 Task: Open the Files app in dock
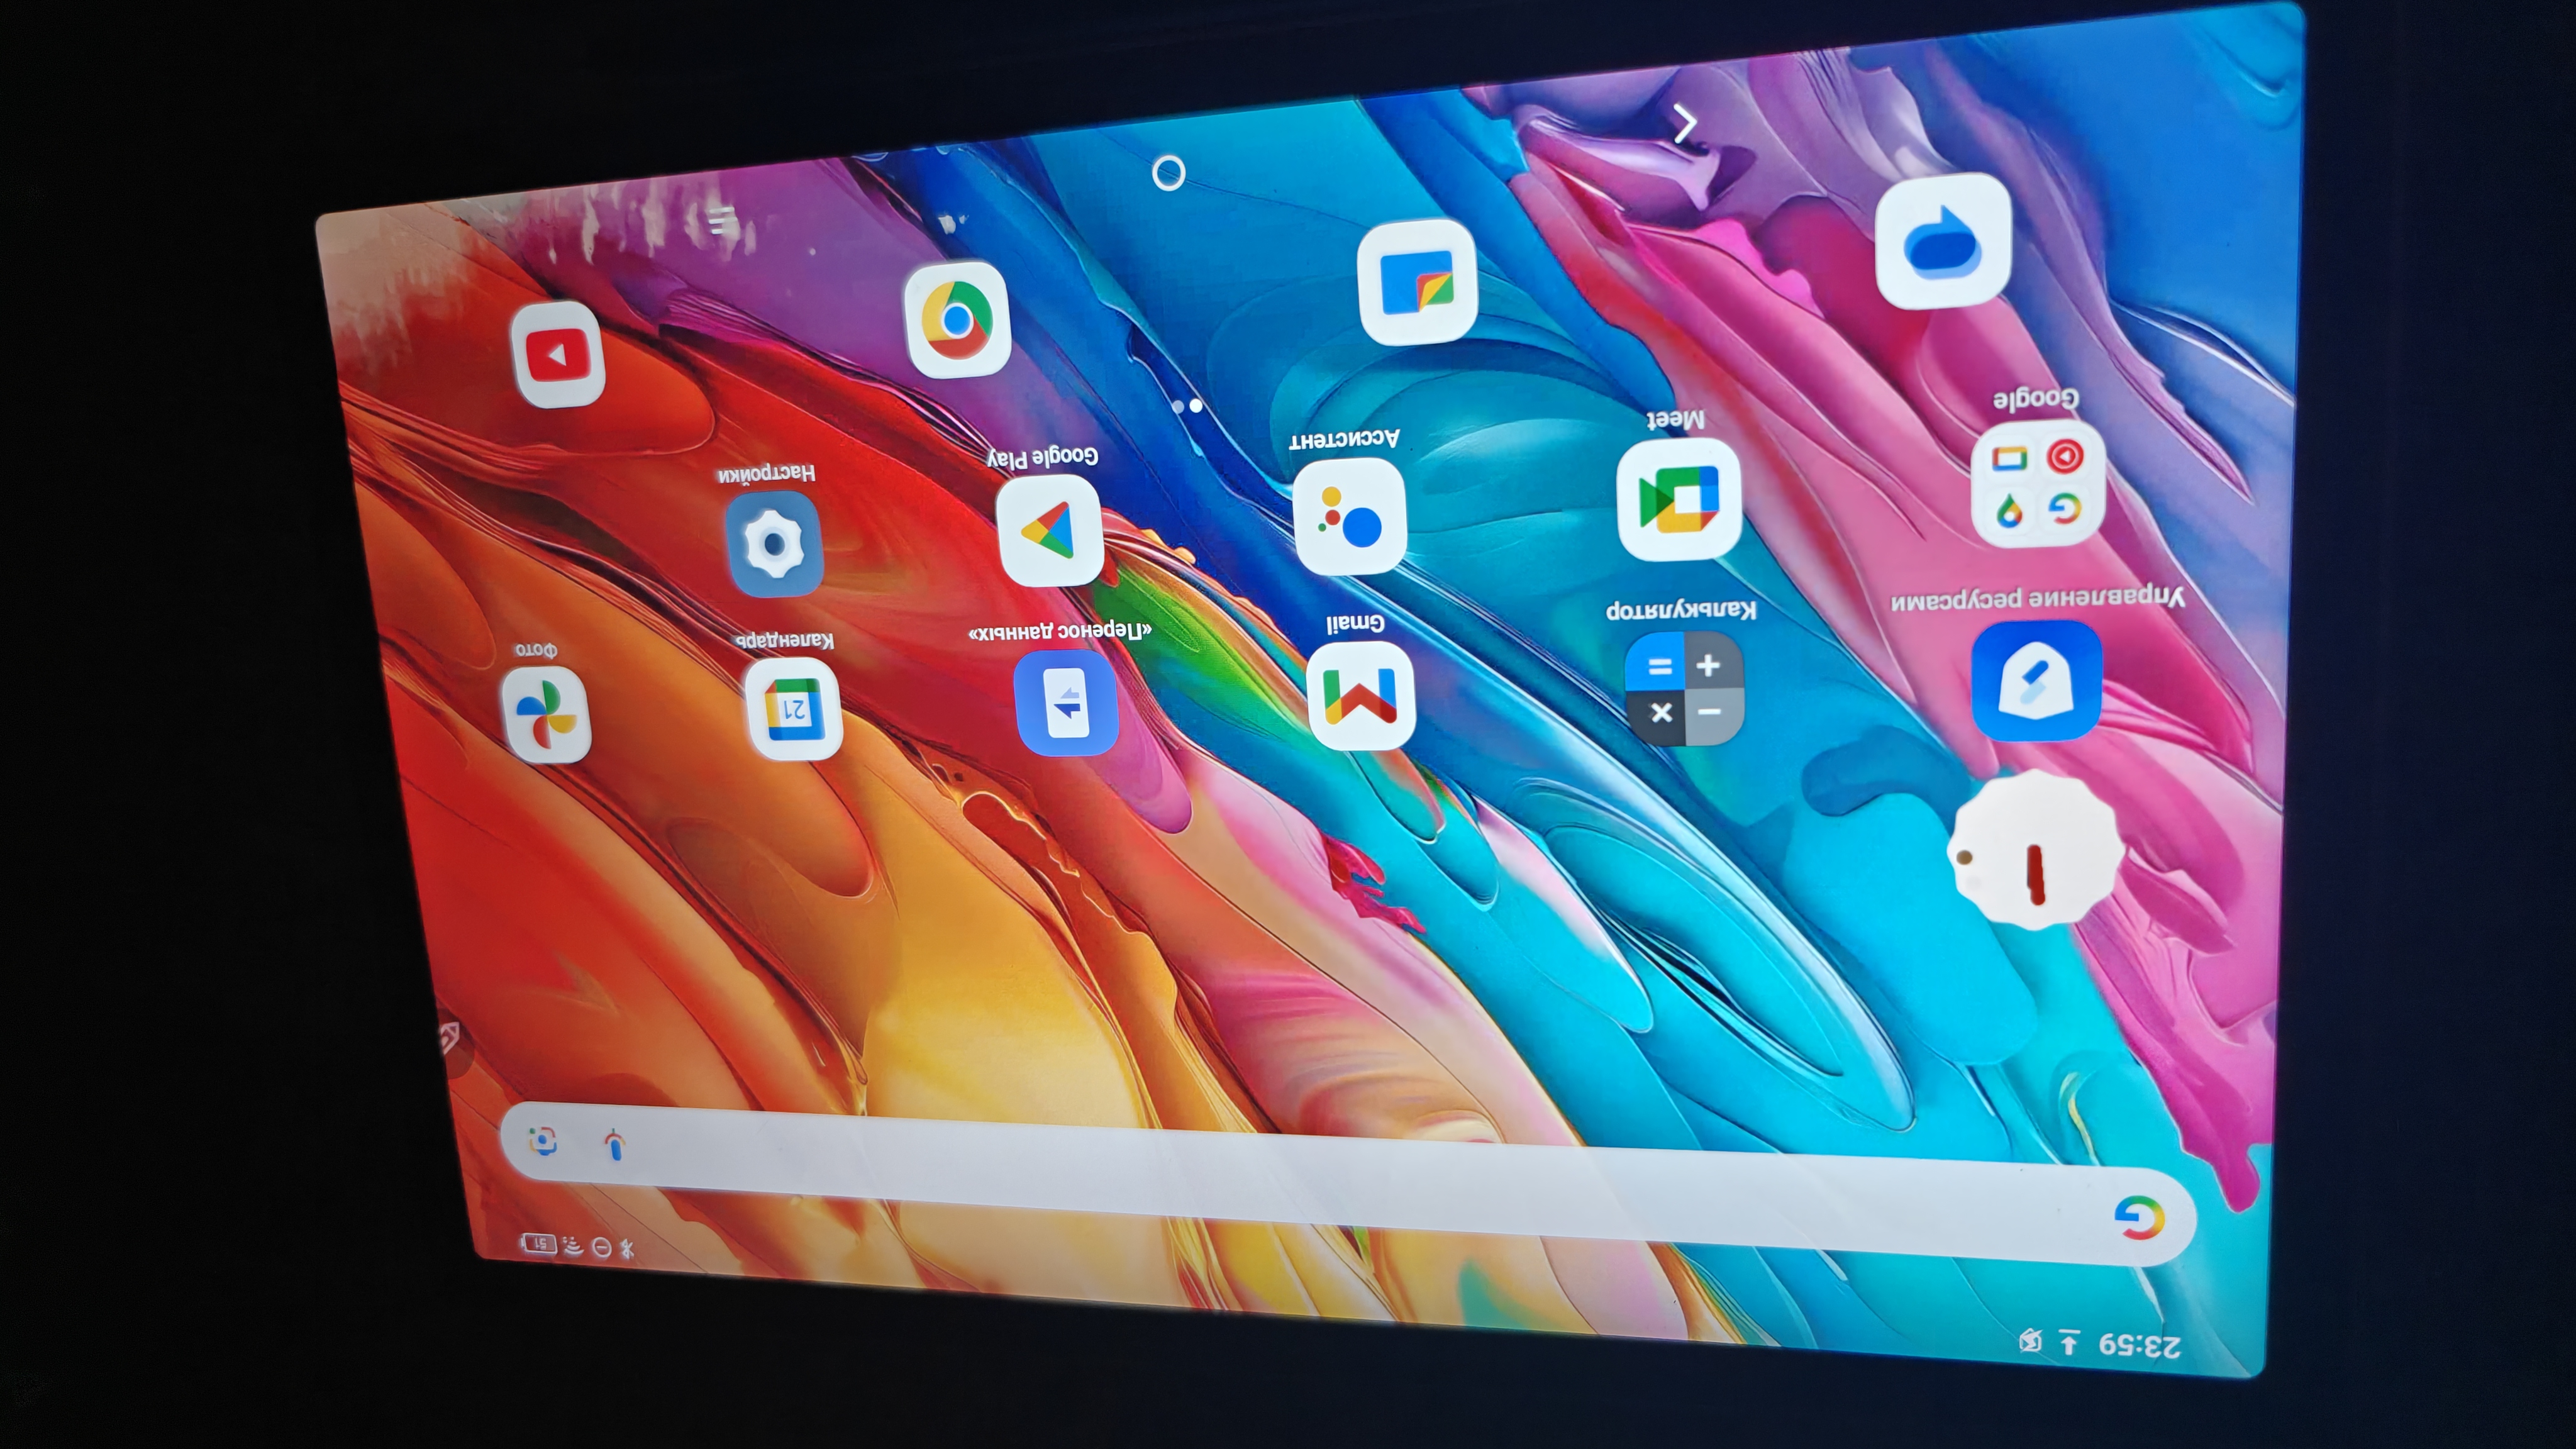[1417, 283]
